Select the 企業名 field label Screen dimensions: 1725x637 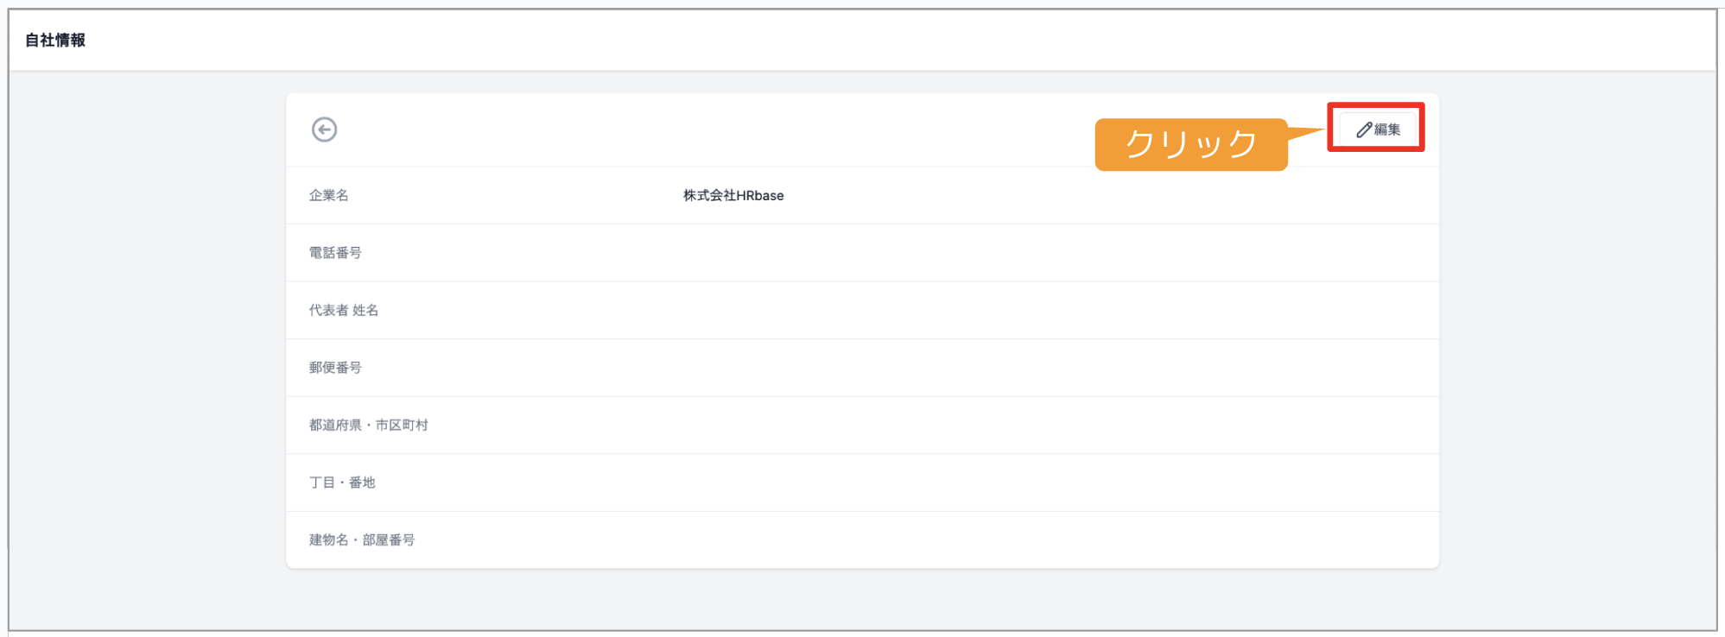pos(329,195)
